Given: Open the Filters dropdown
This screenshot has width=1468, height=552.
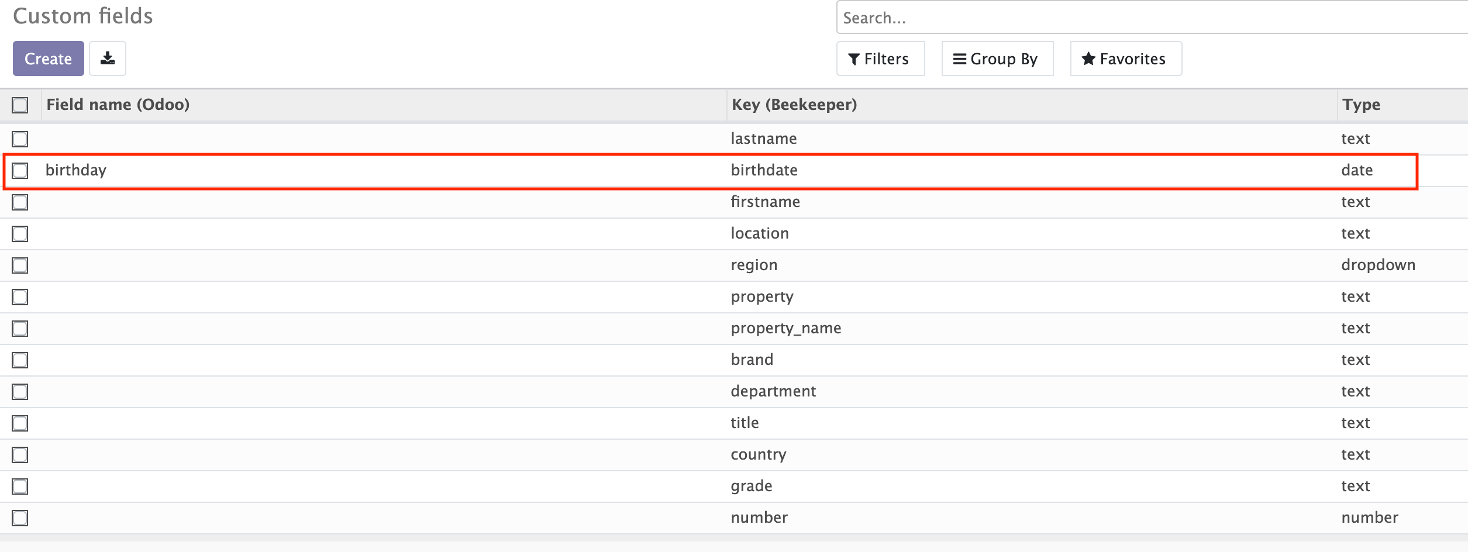Looking at the screenshot, I should (880, 58).
